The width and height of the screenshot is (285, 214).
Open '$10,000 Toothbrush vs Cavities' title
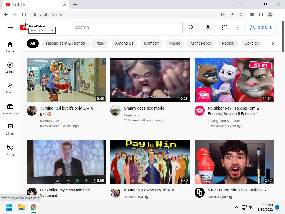click(x=237, y=190)
